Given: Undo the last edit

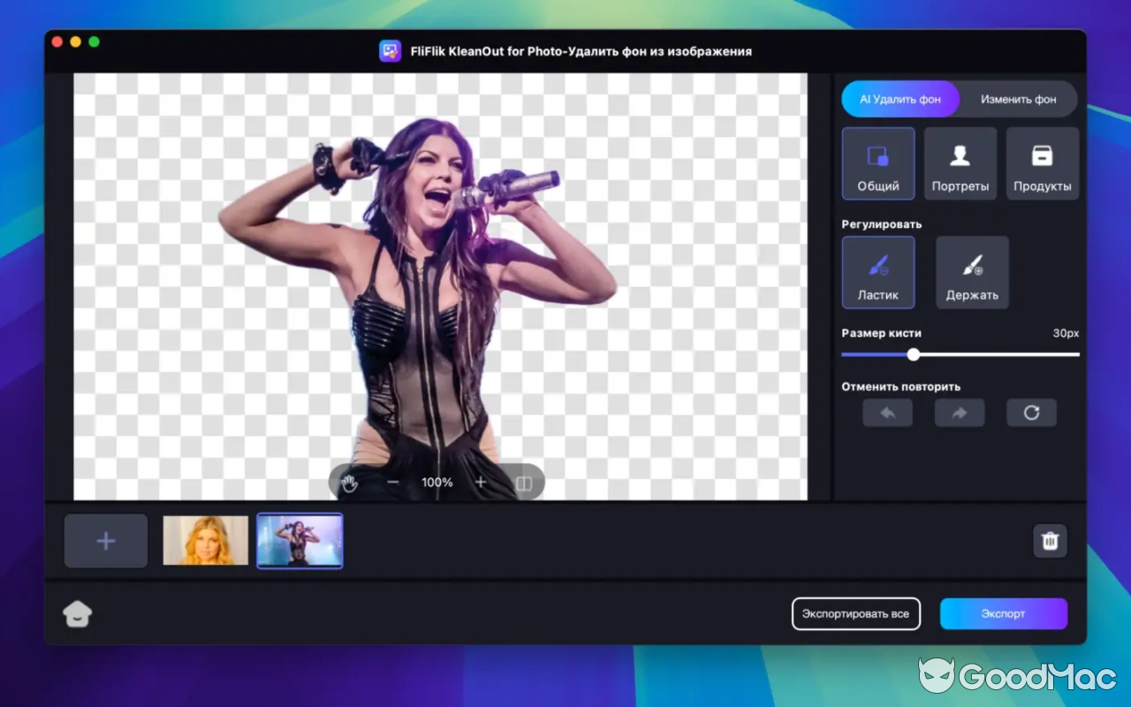Looking at the screenshot, I should pyautogui.click(x=887, y=412).
